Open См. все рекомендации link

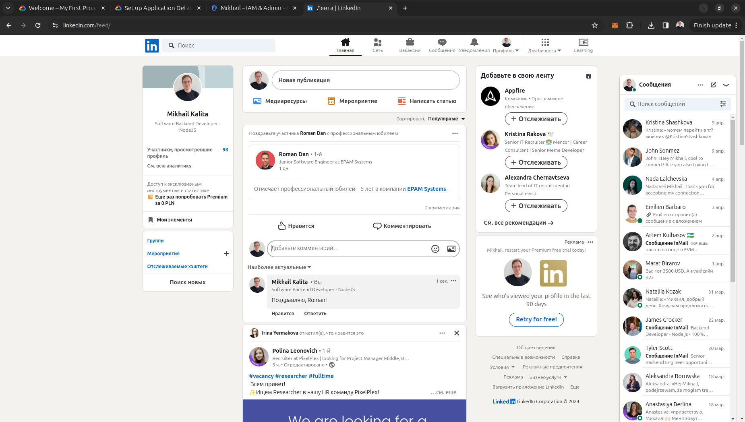(x=519, y=223)
